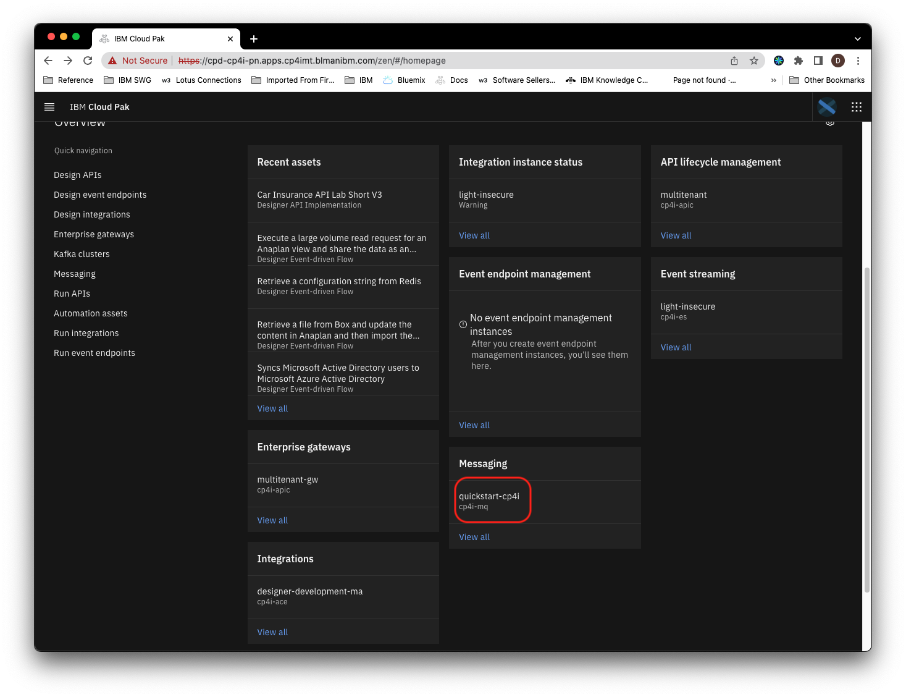
Task: Open the IBM Cloud Pak hamburger navigation menu
Action: [49, 107]
